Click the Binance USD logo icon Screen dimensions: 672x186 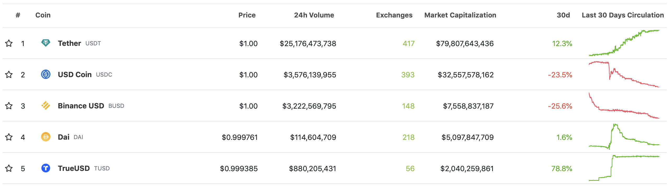(46, 106)
